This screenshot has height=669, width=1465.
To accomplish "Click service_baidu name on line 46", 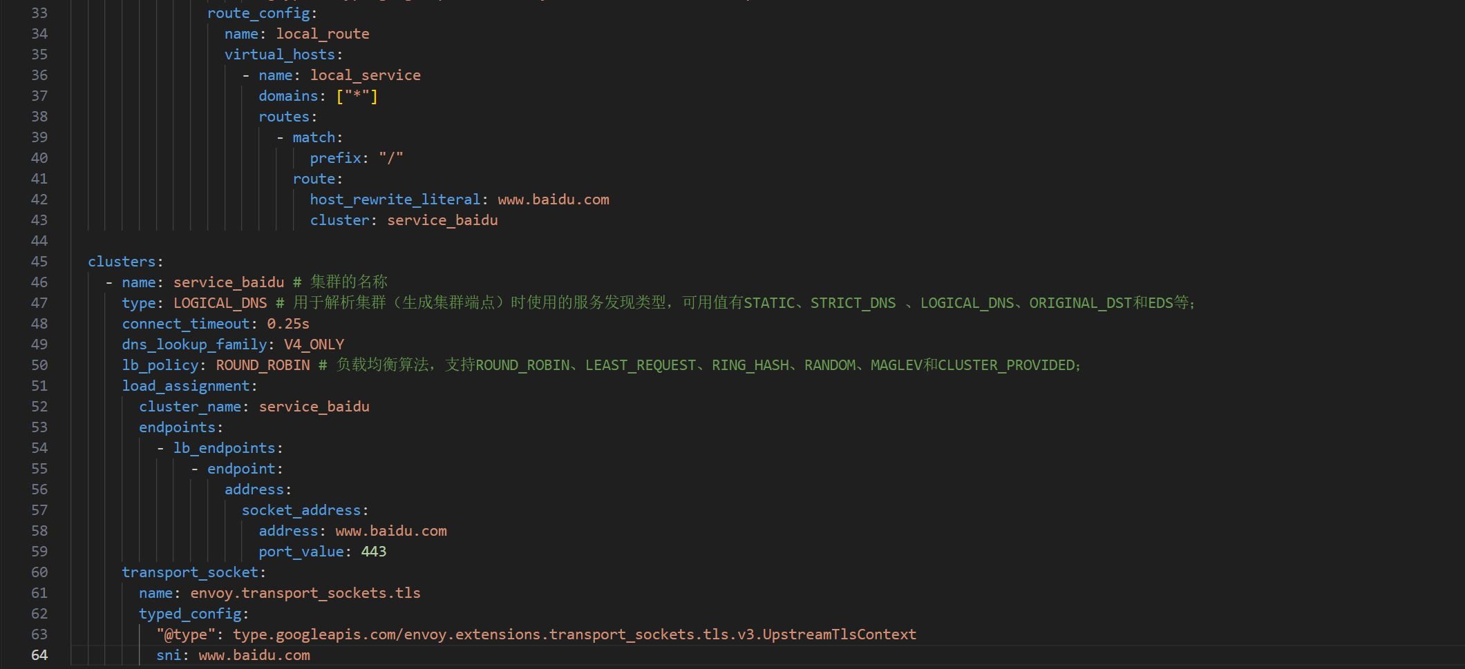I will pyautogui.click(x=229, y=282).
